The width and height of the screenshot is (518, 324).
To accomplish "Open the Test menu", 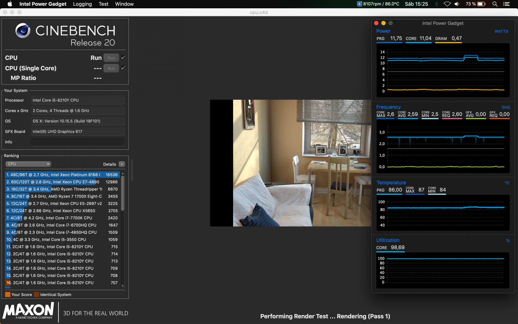I will (103, 4).
